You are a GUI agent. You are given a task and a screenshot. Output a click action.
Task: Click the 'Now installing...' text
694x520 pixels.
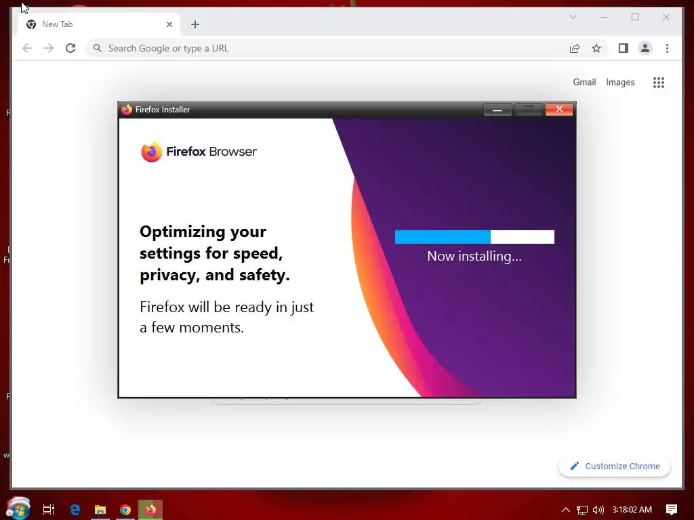pyautogui.click(x=474, y=256)
